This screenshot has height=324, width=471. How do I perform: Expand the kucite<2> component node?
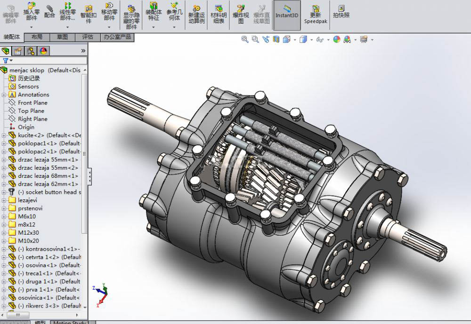pos(4,135)
